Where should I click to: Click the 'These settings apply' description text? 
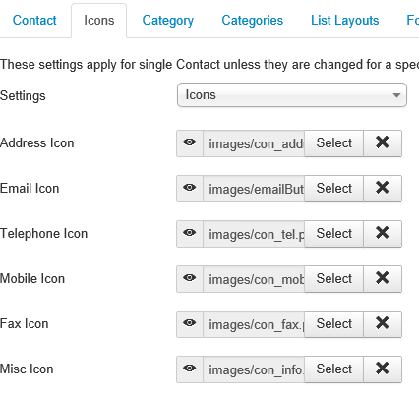coord(209,65)
